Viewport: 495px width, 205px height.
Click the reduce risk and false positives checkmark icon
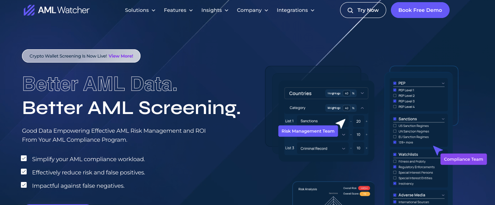[24, 172]
